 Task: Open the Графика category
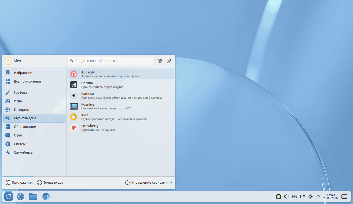(34, 92)
